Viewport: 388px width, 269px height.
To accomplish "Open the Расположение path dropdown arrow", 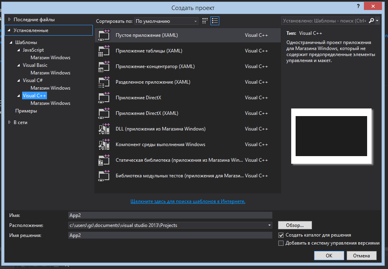I will [x=270, y=225].
